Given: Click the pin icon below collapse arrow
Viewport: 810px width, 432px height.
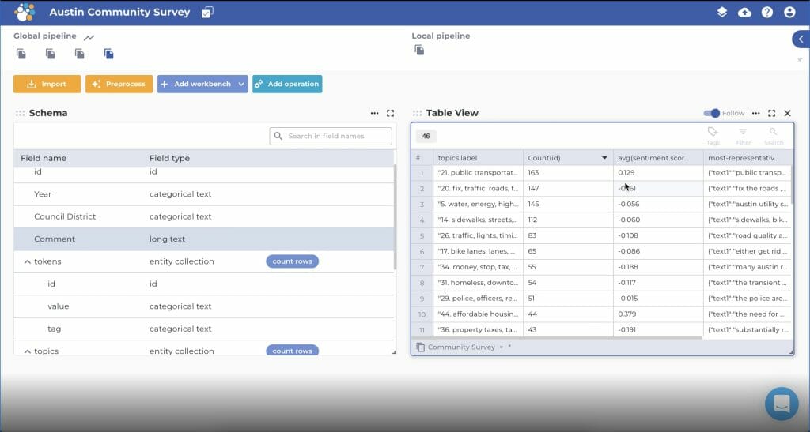Looking at the screenshot, I should click(801, 60).
